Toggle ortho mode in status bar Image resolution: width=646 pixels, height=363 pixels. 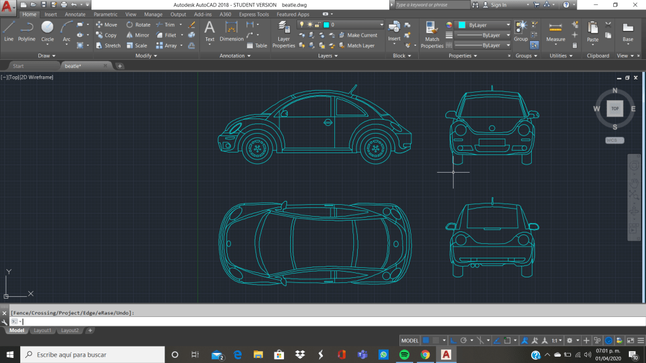pos(455,341)
